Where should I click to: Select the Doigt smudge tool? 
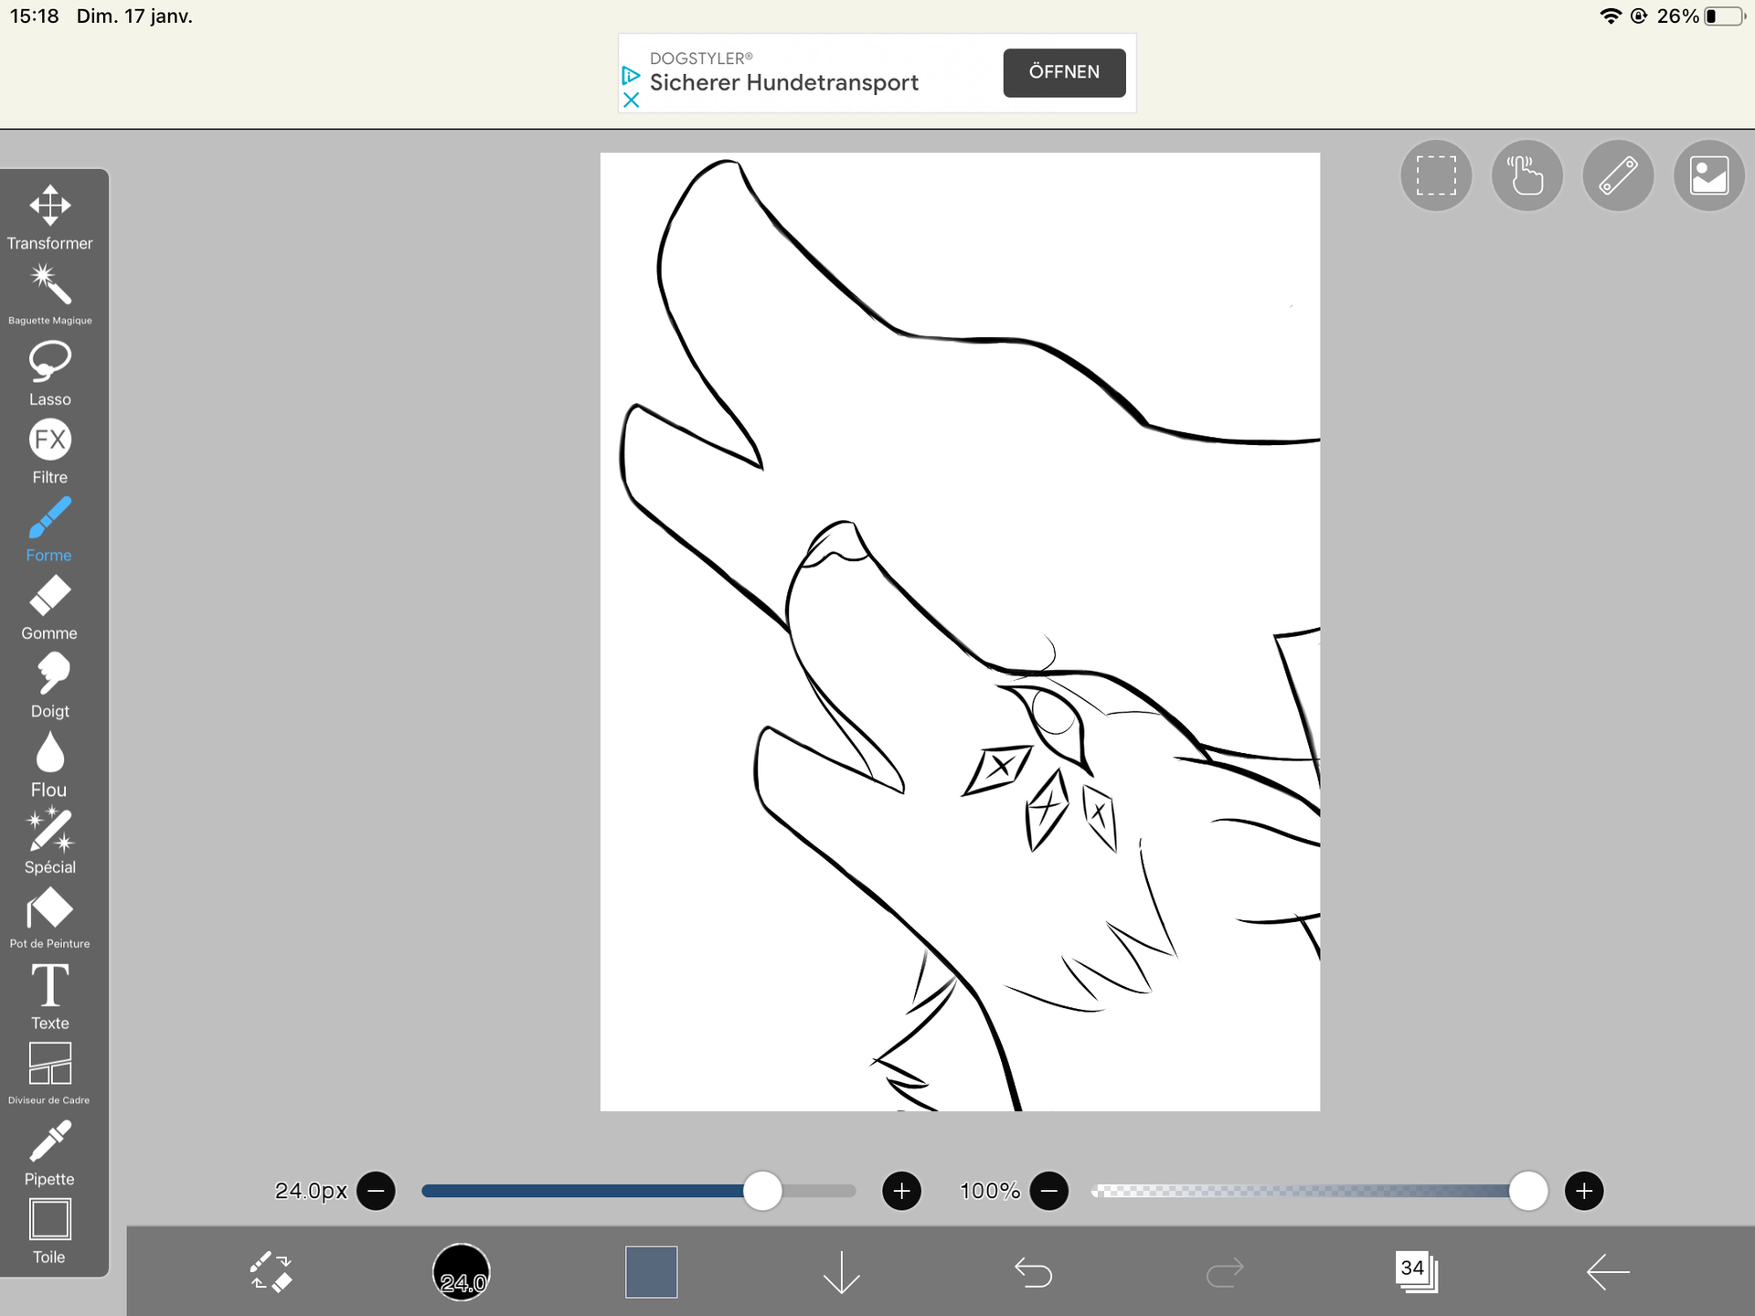49,685
